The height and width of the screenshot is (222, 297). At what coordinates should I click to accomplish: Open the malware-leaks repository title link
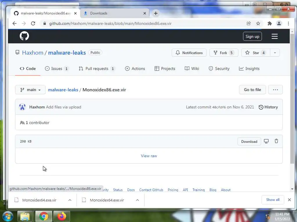tap(67, 53)
